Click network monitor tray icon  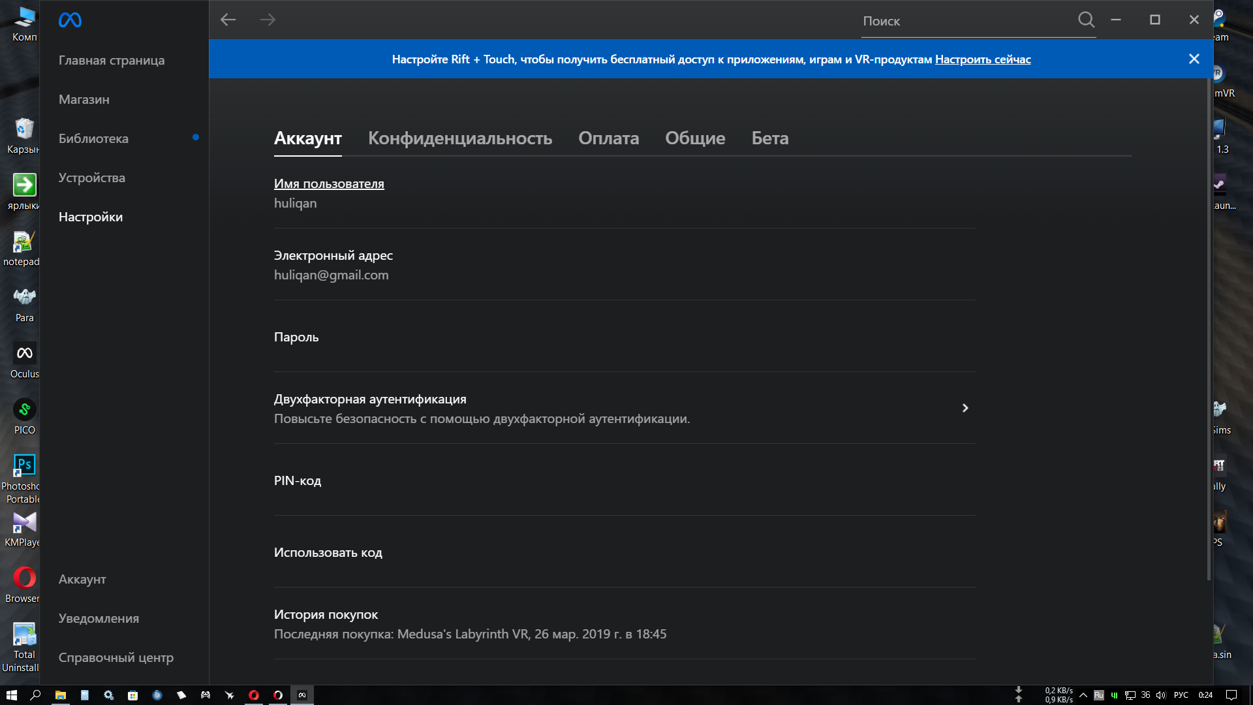coord(1130,695)
